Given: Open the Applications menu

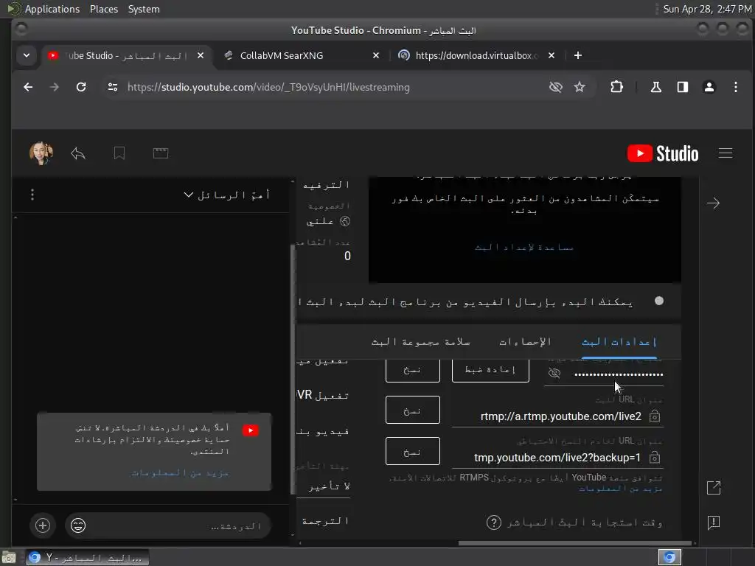Looking at the screenshot, I should click(x=52, y=9).
